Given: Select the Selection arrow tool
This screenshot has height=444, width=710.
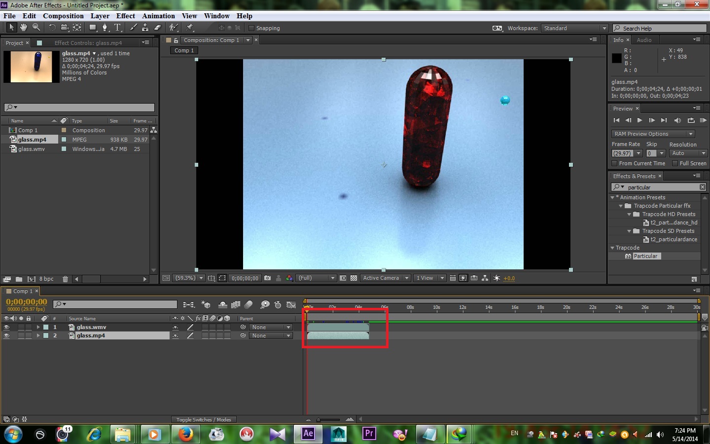Looking at the screenshot, I should point(11,28).
